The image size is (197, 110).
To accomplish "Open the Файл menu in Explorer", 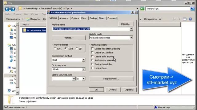I will (8, 14).
